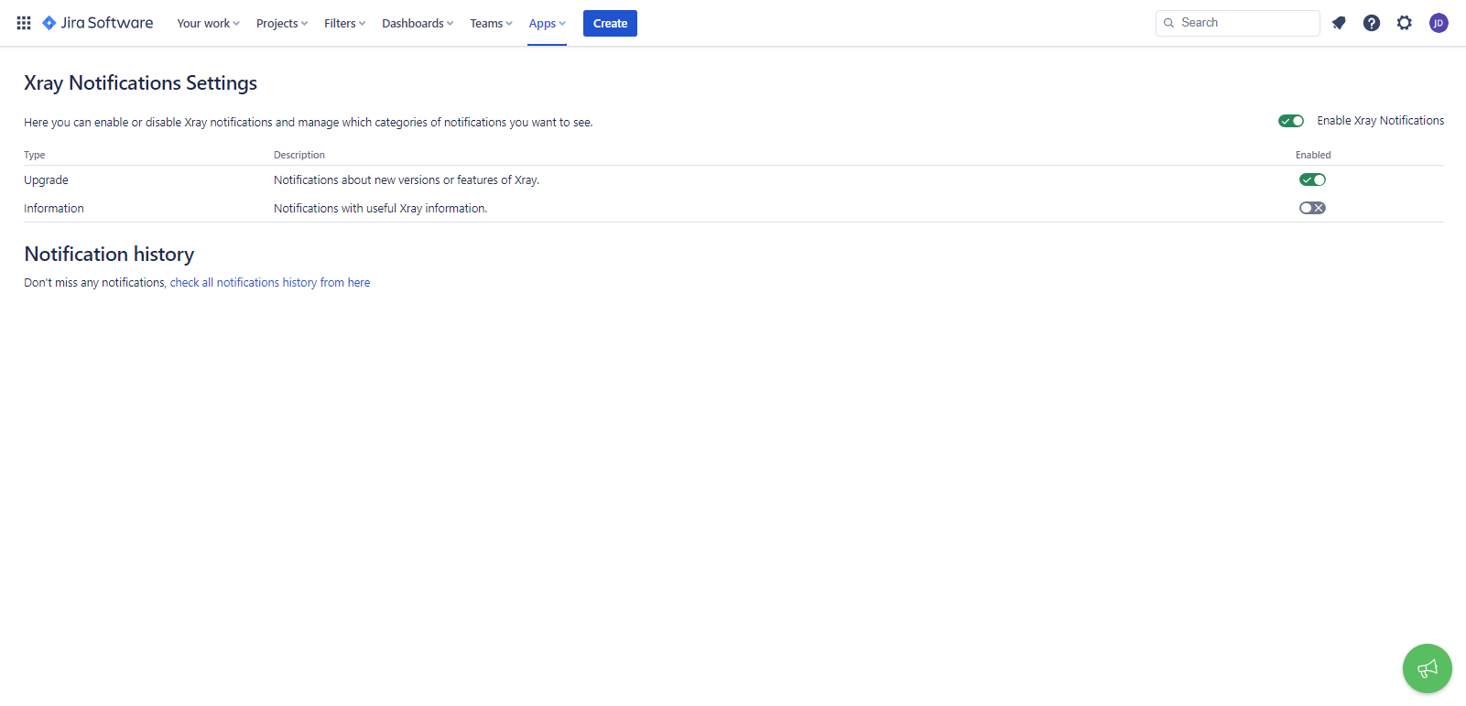Open the Settings gear icon
1466x706 pixels.
[1405, 23]
